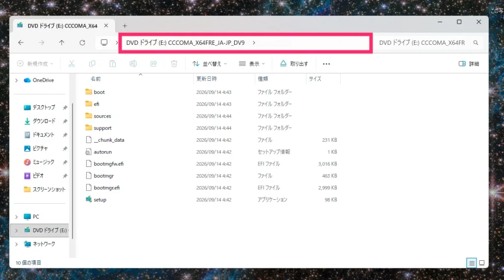Open the 表示 view dropdown
504x280 pixels.
coord(252,63)
